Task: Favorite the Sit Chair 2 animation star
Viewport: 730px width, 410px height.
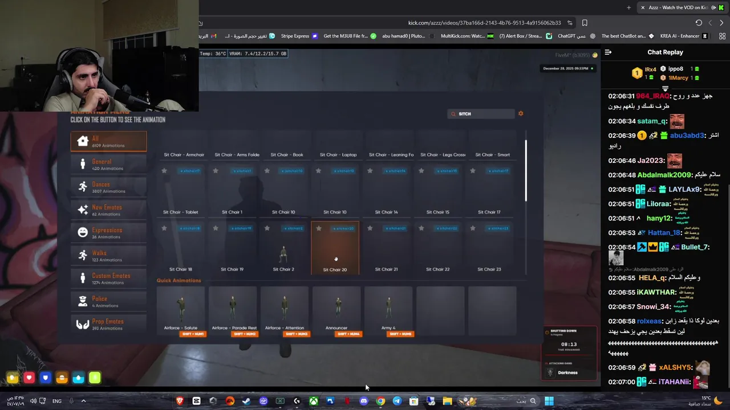Action: pyautogui.click(x=267, y=228)
